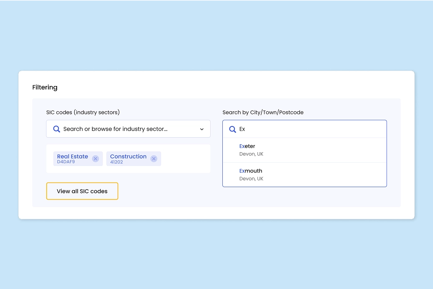433x289 pixels.
Task: Click the 'Filtering' heading
Action: tap(45, 87)
